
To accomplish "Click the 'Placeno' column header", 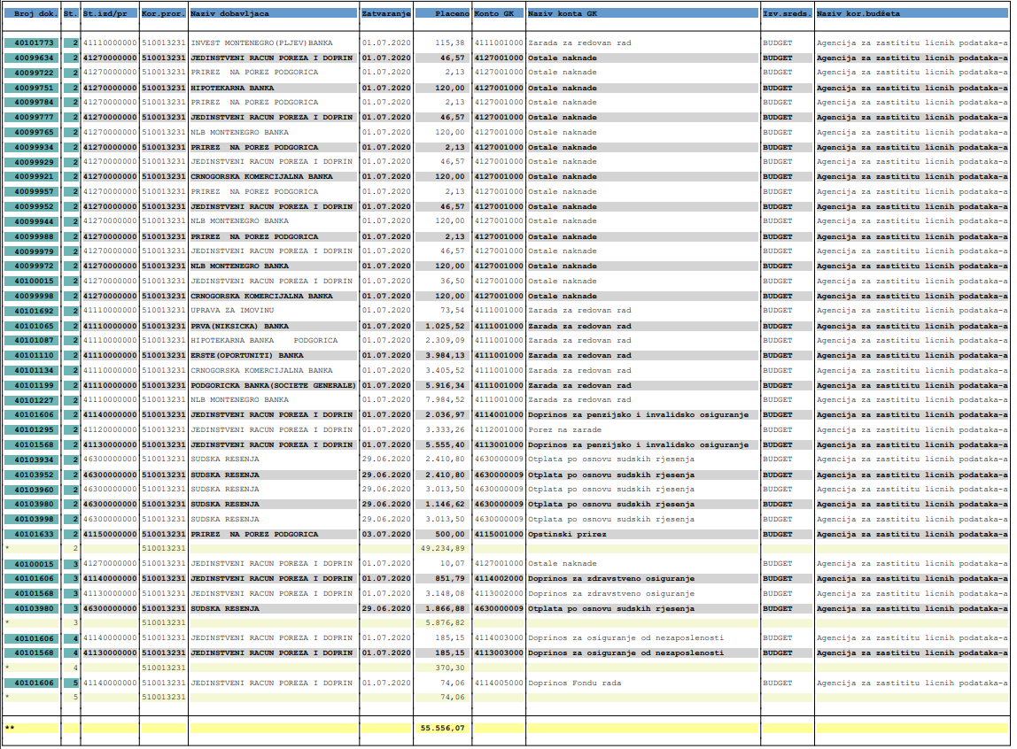I will tap(441, 15).
